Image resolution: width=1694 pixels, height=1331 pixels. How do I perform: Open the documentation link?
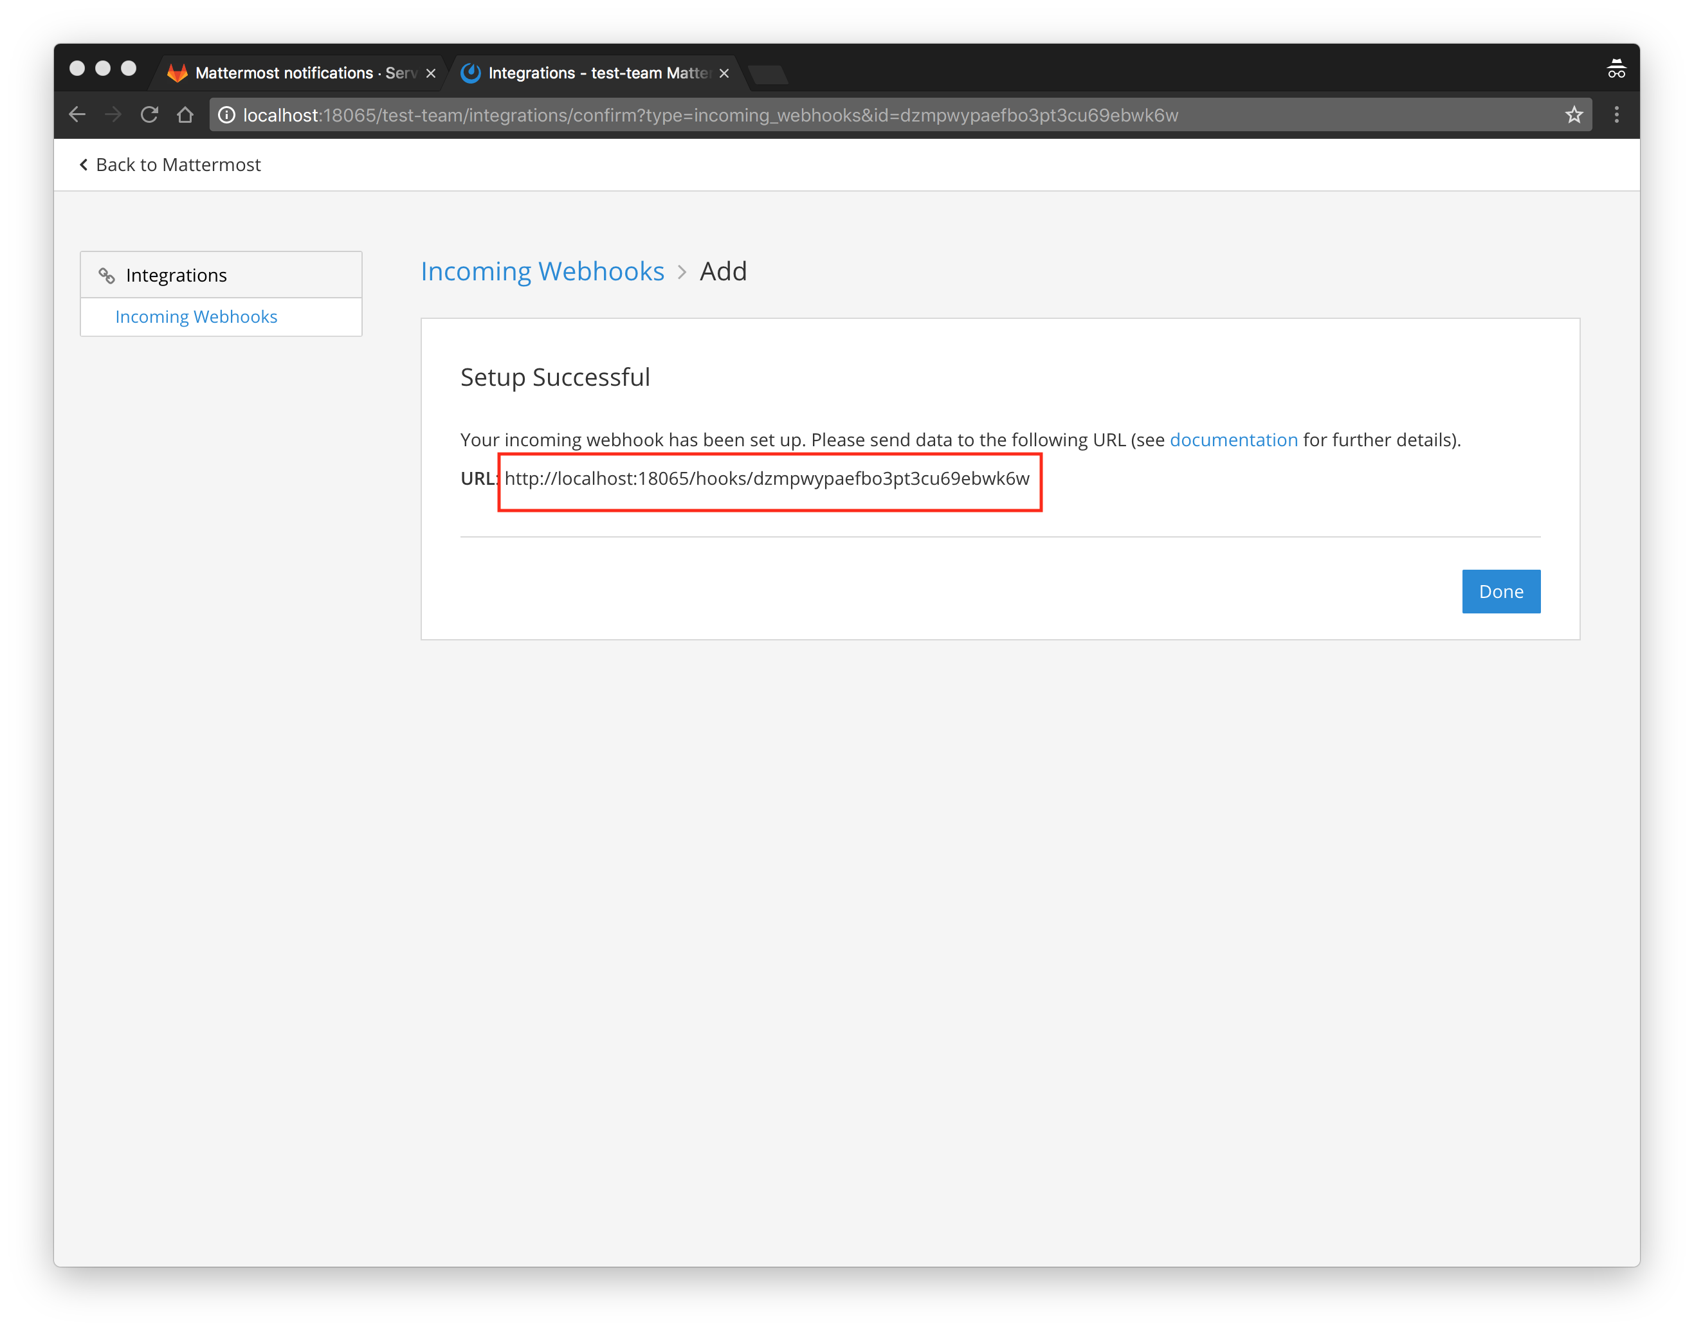pyautogui.click(x=1233, y=440)
